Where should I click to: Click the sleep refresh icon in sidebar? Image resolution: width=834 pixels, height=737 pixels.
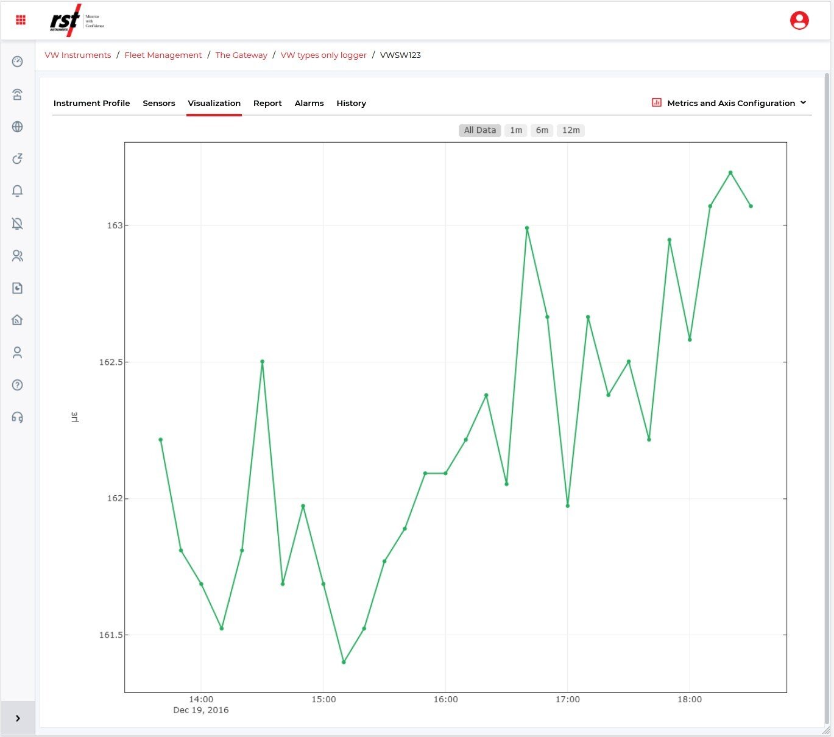(18, 159)
